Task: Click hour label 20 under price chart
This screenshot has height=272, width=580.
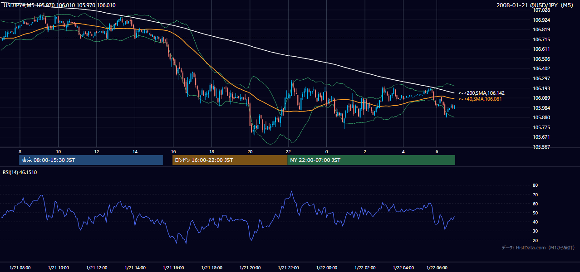Action: [250, 151]
